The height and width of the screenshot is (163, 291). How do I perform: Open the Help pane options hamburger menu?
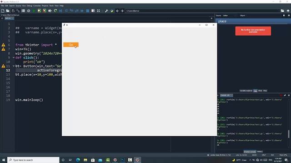click(289, 15)
